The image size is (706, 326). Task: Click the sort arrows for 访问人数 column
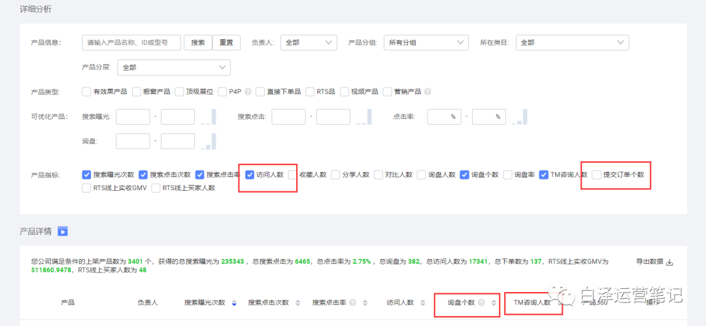[x=422, y=303]
